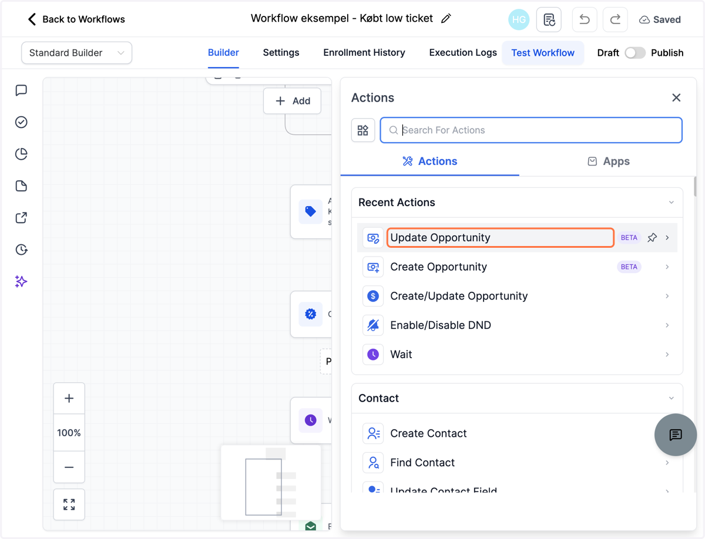The width and height of the screenshot is (705, 539).
Task: Collapse the Recent Actions section
Action: pyautogui.click(x=671, y=203)
